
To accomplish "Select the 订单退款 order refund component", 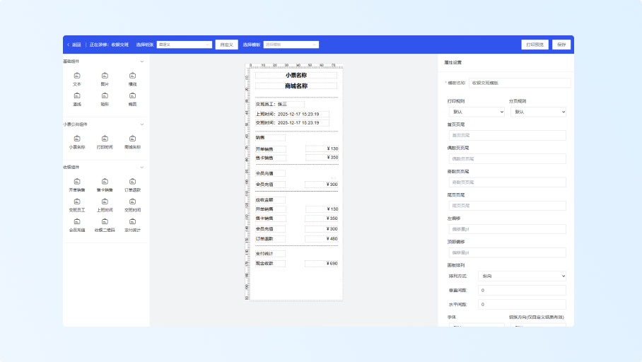I will point(132,182).
